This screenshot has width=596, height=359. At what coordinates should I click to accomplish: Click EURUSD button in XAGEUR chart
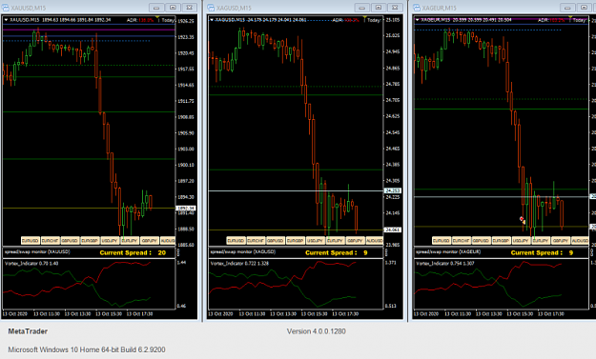click(x=442, y=241)
